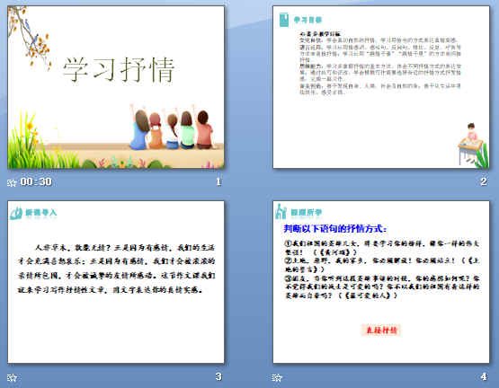Click the teal book icon on slide 2
Viewport: 499px width, 388px height.
coord(283,20)
